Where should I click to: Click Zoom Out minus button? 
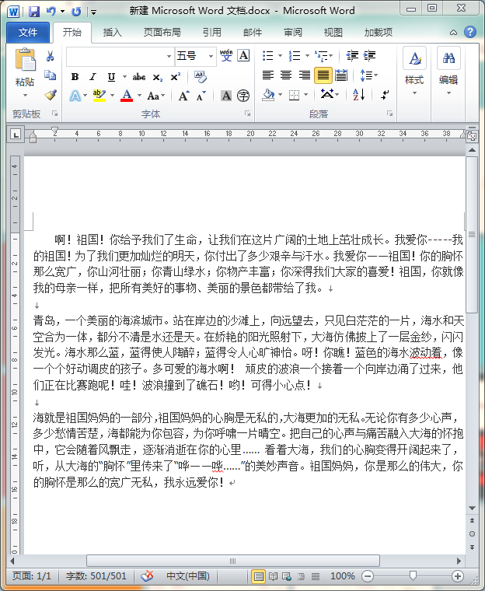(368, 576)
